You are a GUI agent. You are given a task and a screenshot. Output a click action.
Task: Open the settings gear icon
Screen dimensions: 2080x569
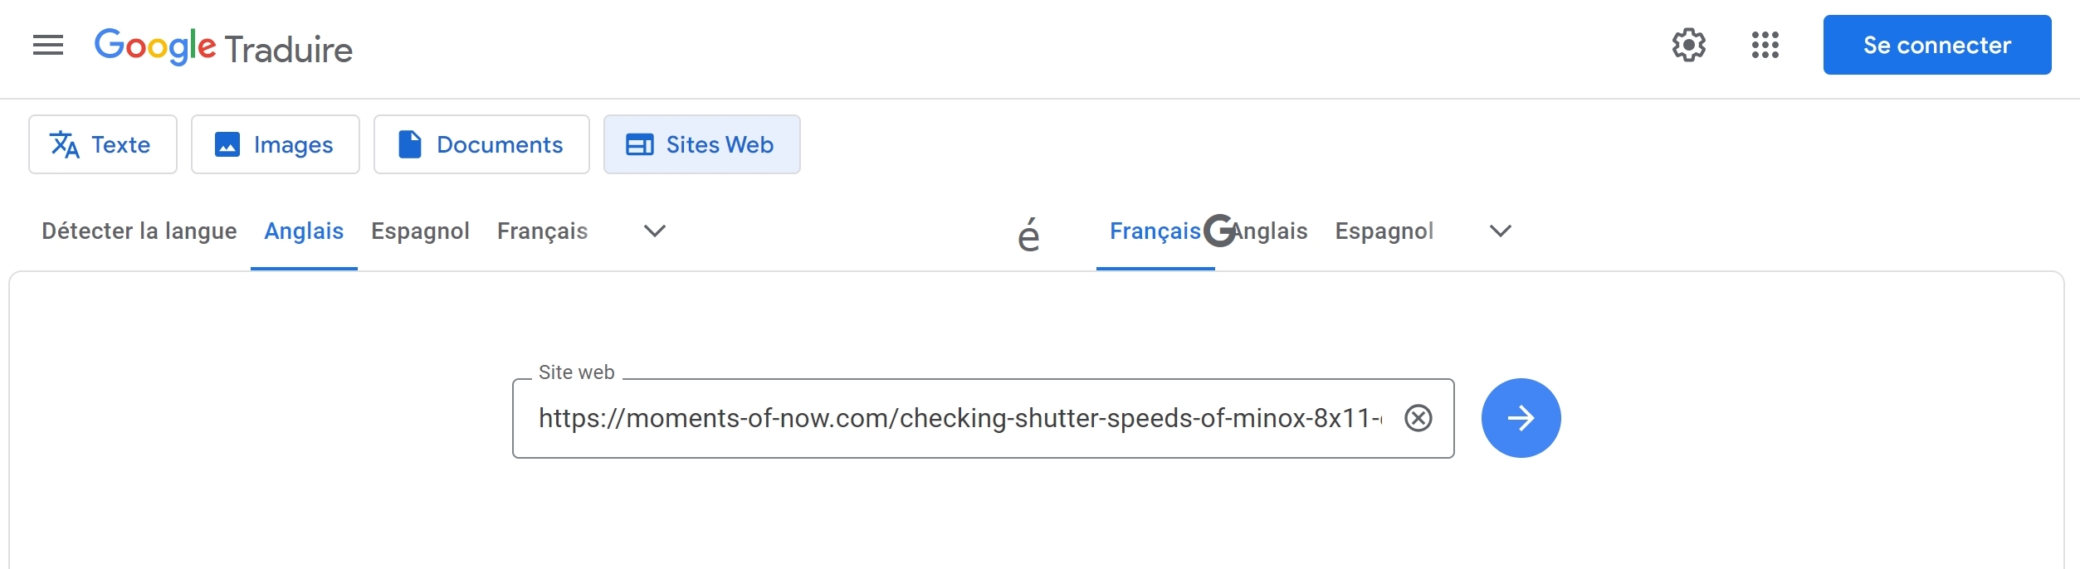pyautogui.click(x=1688, y=45)
